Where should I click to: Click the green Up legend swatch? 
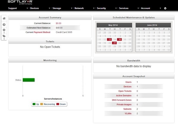[34, 104]
